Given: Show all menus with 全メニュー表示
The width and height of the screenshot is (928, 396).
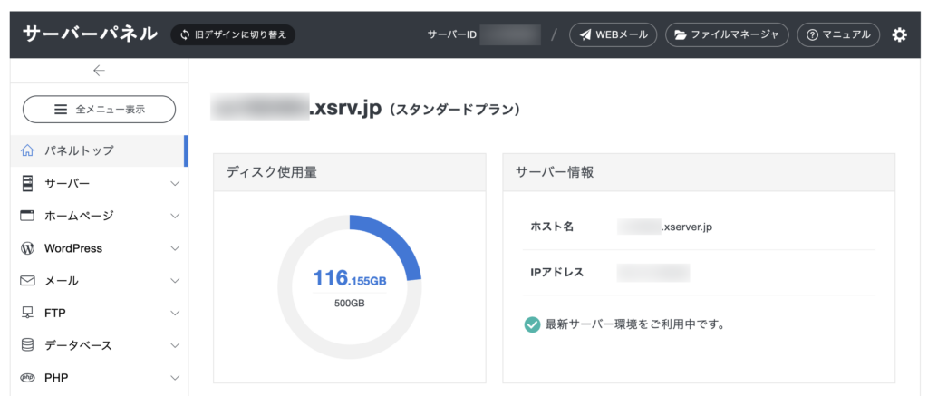Looking at the screenshot, I should 99,109.
